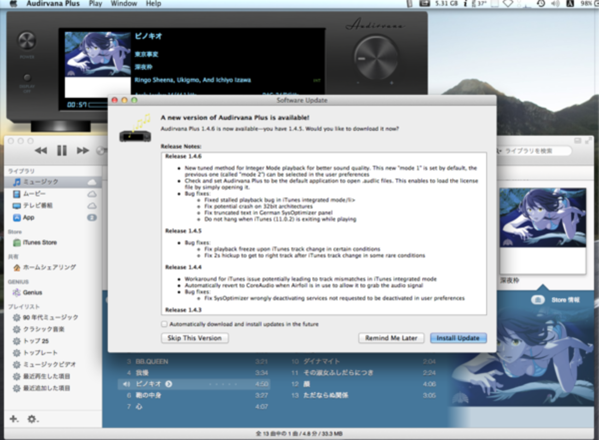
Task: Click the Display Off button in Audirvana
Action: tap(27, 77)
